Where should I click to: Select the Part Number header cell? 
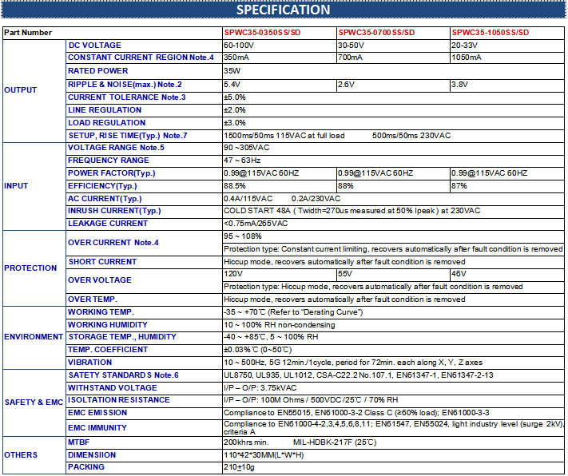(29, 33)
